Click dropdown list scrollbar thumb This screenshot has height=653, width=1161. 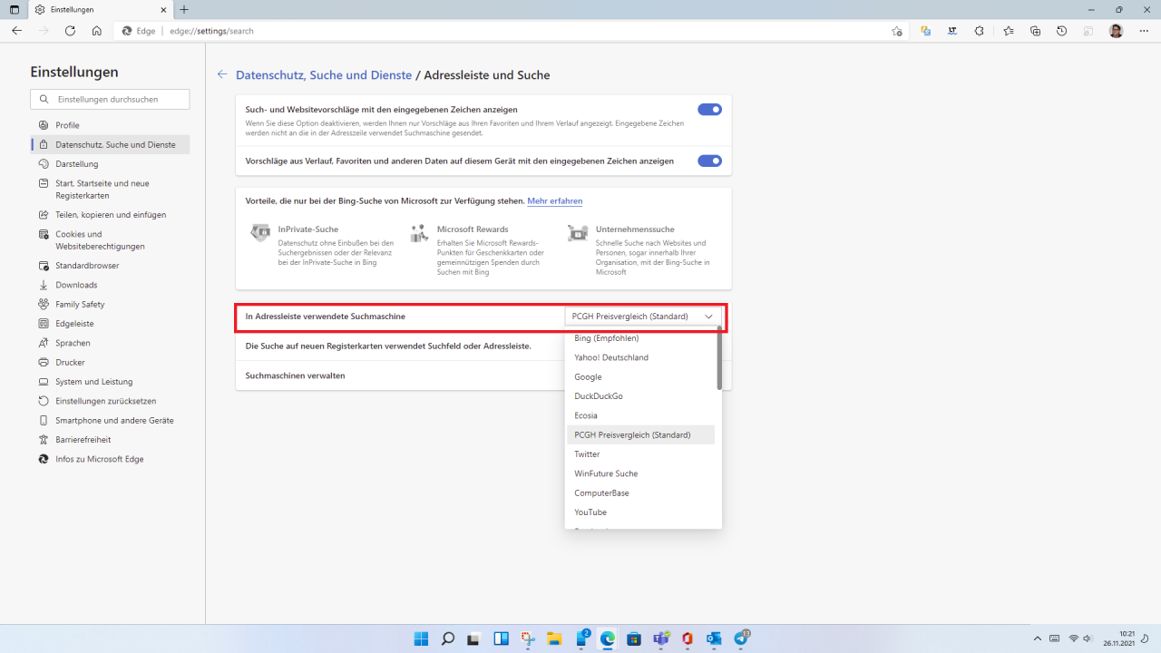click(x=719, y=360)
